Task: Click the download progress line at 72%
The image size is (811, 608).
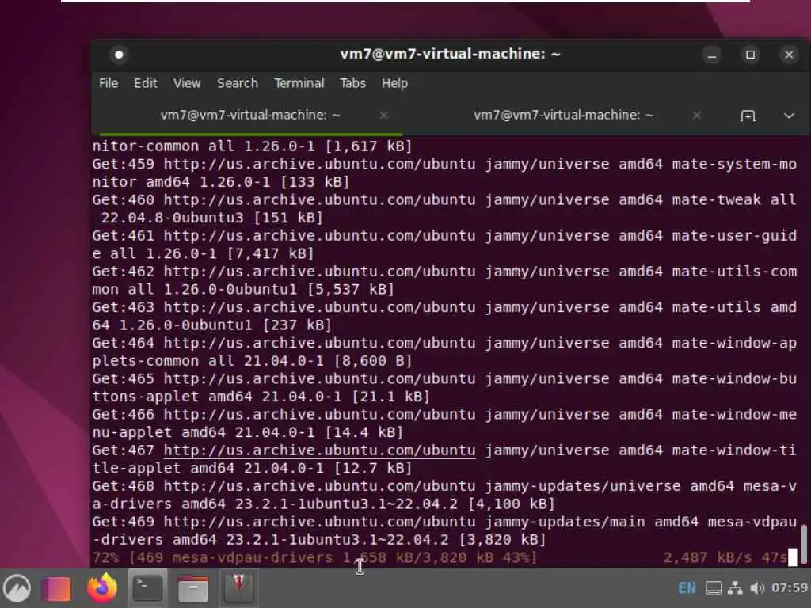Action: click(x=315, y=558)
